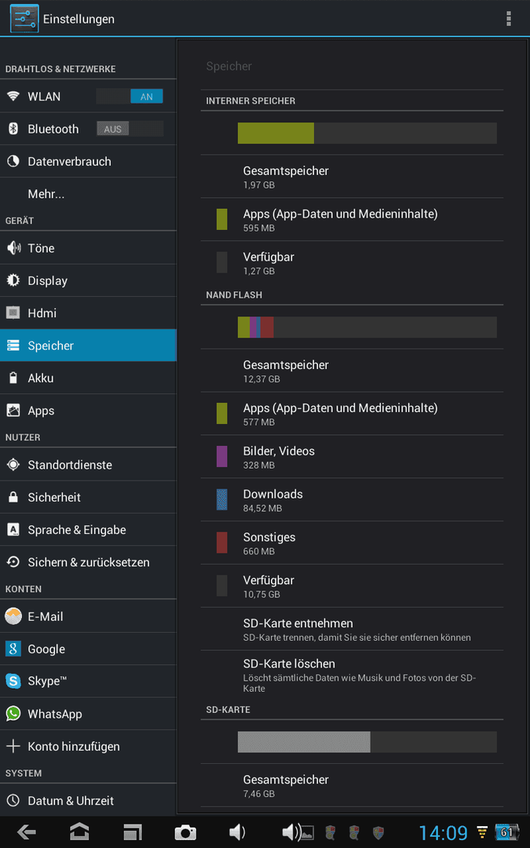Tap SD-Karte entnehmen option
Viewport: 530px width, 848px height.
(x=352, y=629)
